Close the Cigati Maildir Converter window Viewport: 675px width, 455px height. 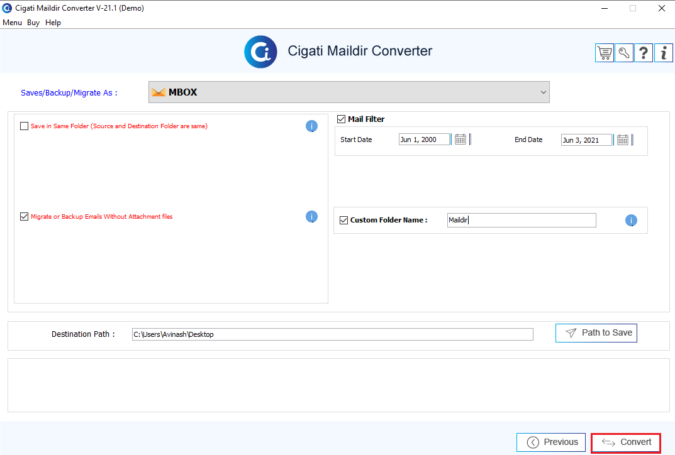[x=662, y=8]
